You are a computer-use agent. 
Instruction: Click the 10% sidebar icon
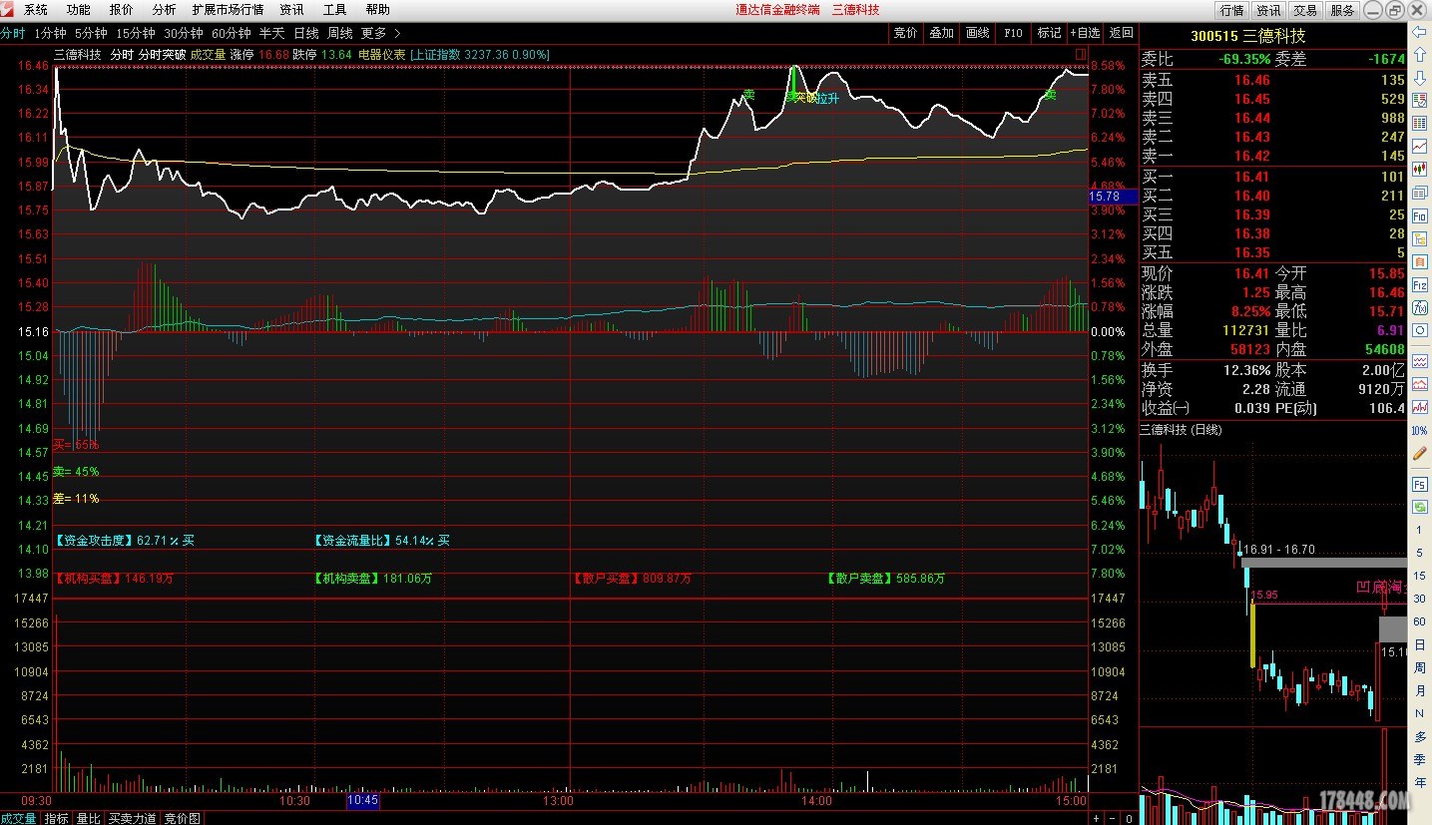click(1419, 430)
